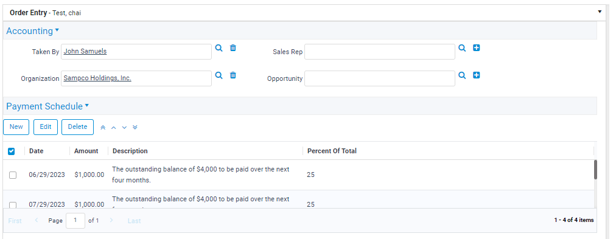Search for a Sales Rep
Viewport: 616px width, 239px height.
[463, 48]
